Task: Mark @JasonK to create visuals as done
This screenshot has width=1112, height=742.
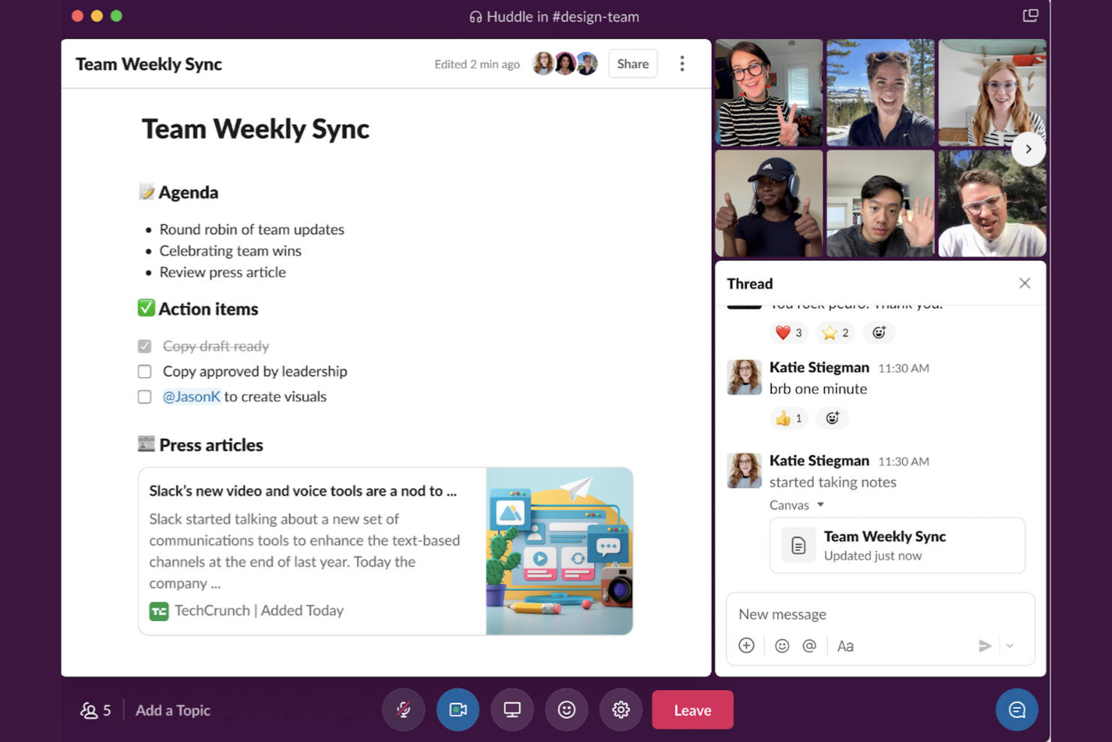Action: (144, 396)
